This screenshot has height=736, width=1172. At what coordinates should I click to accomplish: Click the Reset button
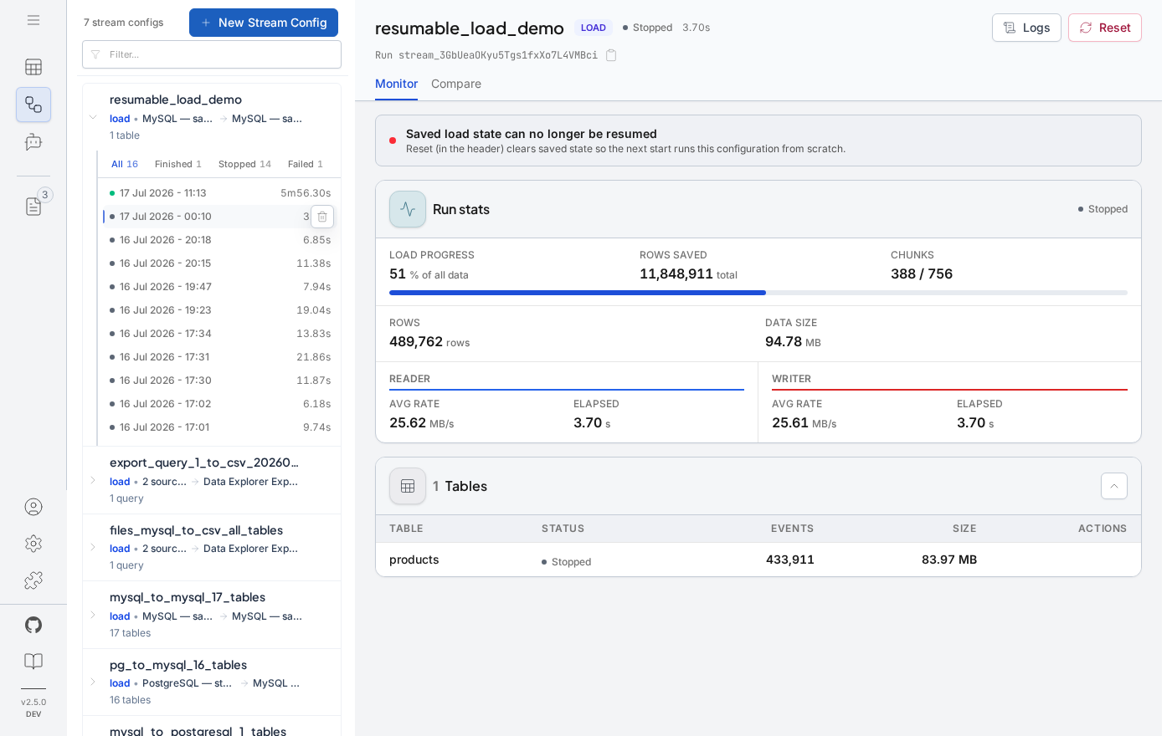point(1105,28)
